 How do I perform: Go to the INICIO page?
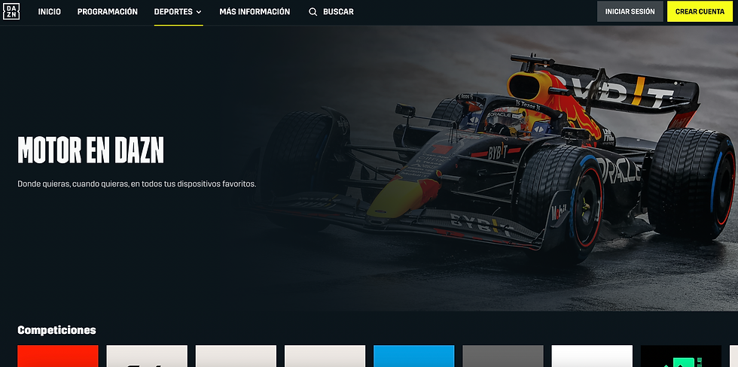point(50,12)
